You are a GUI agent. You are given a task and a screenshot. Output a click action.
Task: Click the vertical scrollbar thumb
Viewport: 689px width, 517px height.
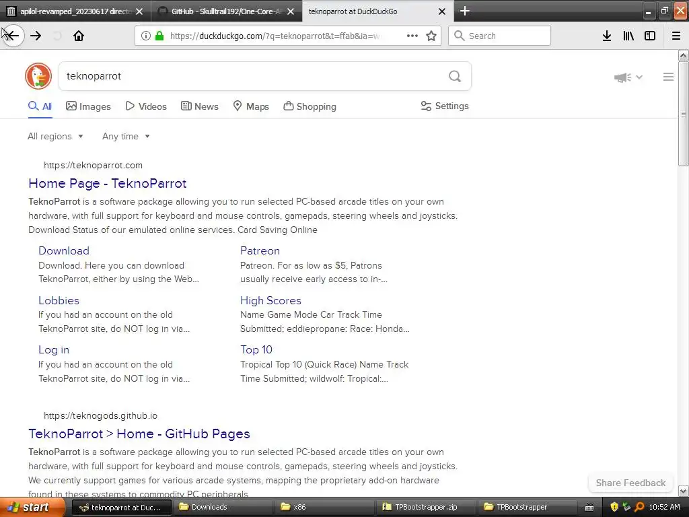(683, 114)
